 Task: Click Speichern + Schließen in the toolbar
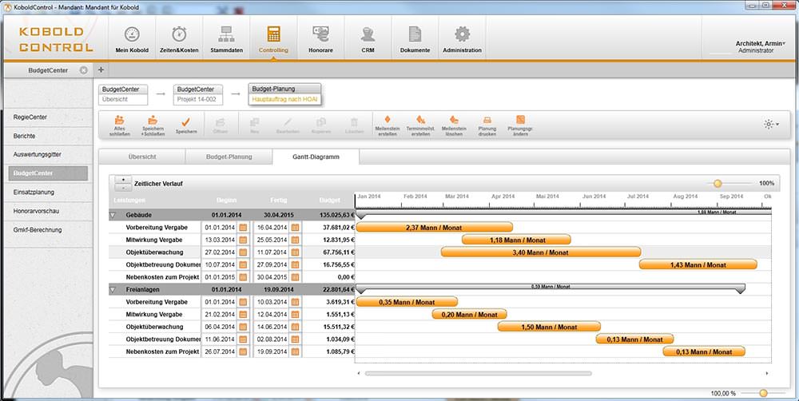point(153,125)
